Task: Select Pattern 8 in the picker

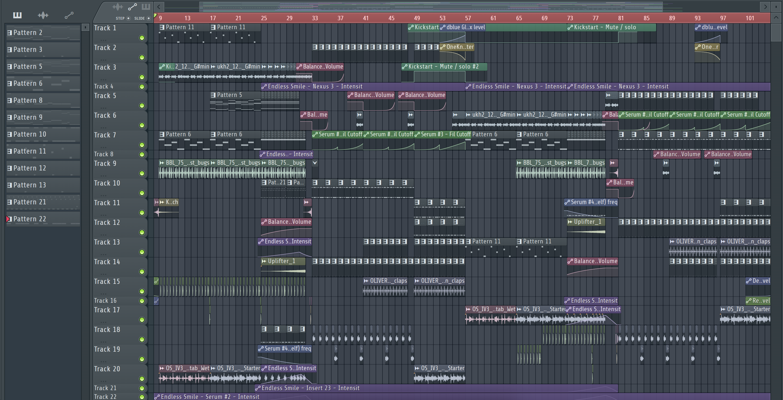Action: [43, 100]
